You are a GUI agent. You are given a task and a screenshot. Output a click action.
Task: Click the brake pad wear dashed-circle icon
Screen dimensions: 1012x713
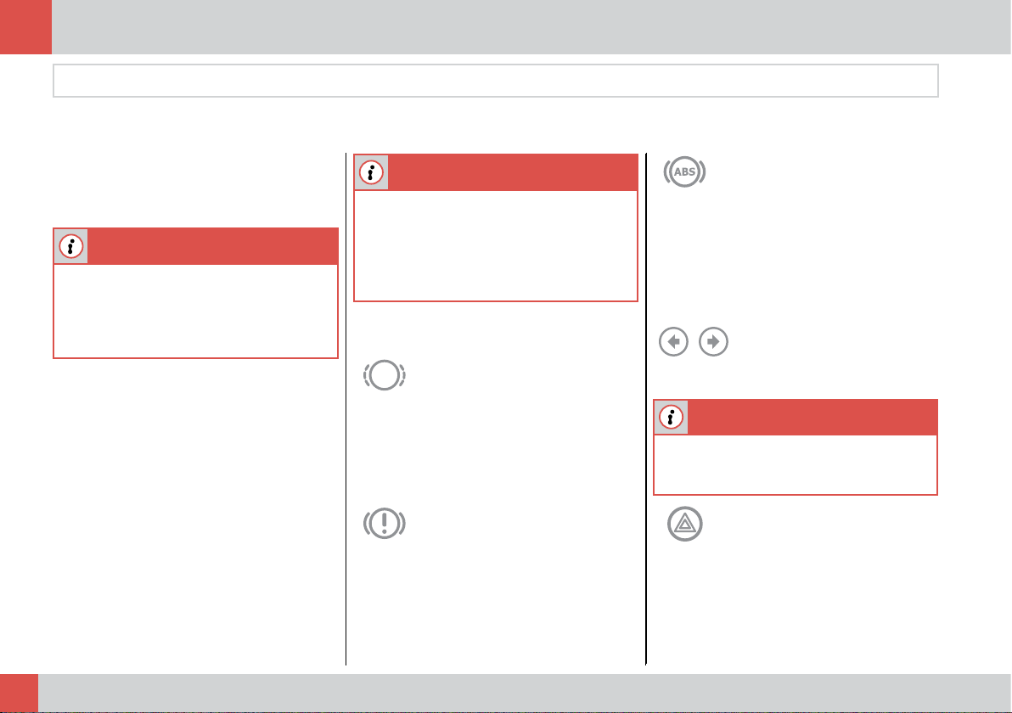point(385,375)
